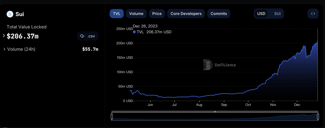Click the Sui chain name heading

click(20, 14)
